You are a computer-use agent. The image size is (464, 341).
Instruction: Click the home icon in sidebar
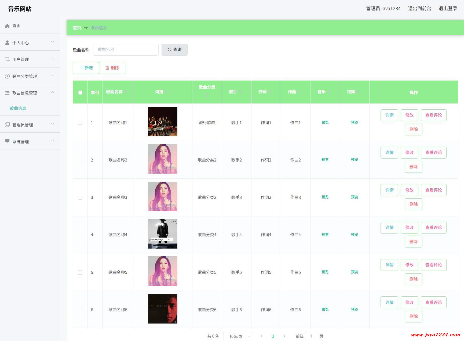[x=7, y=26]
